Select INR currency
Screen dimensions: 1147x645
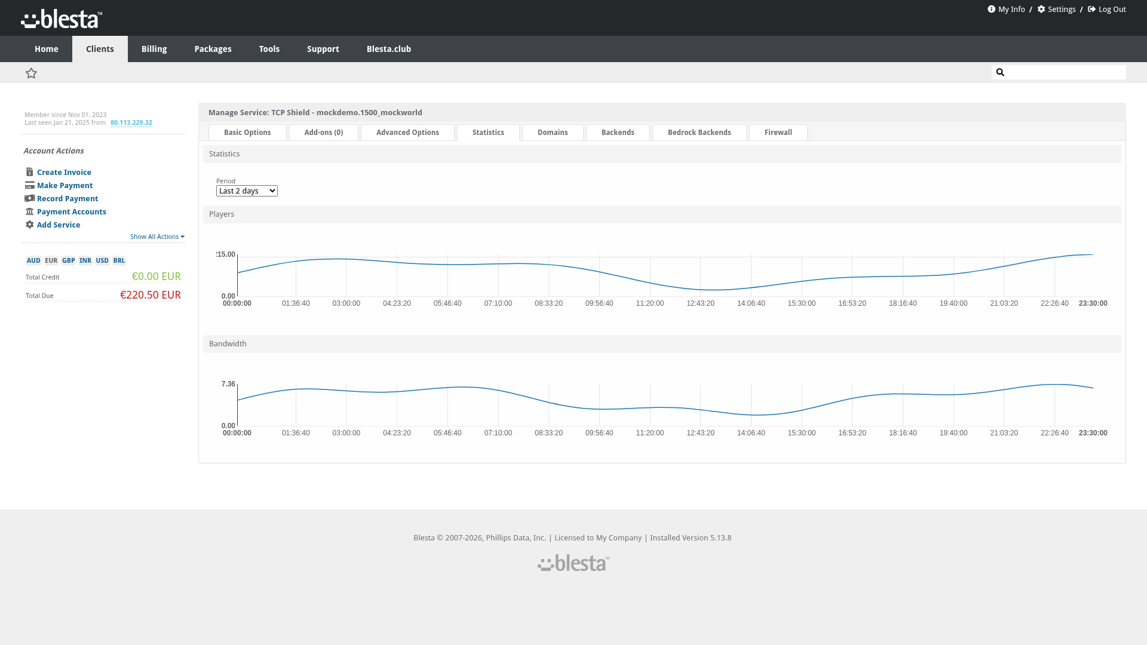point(85,260)
